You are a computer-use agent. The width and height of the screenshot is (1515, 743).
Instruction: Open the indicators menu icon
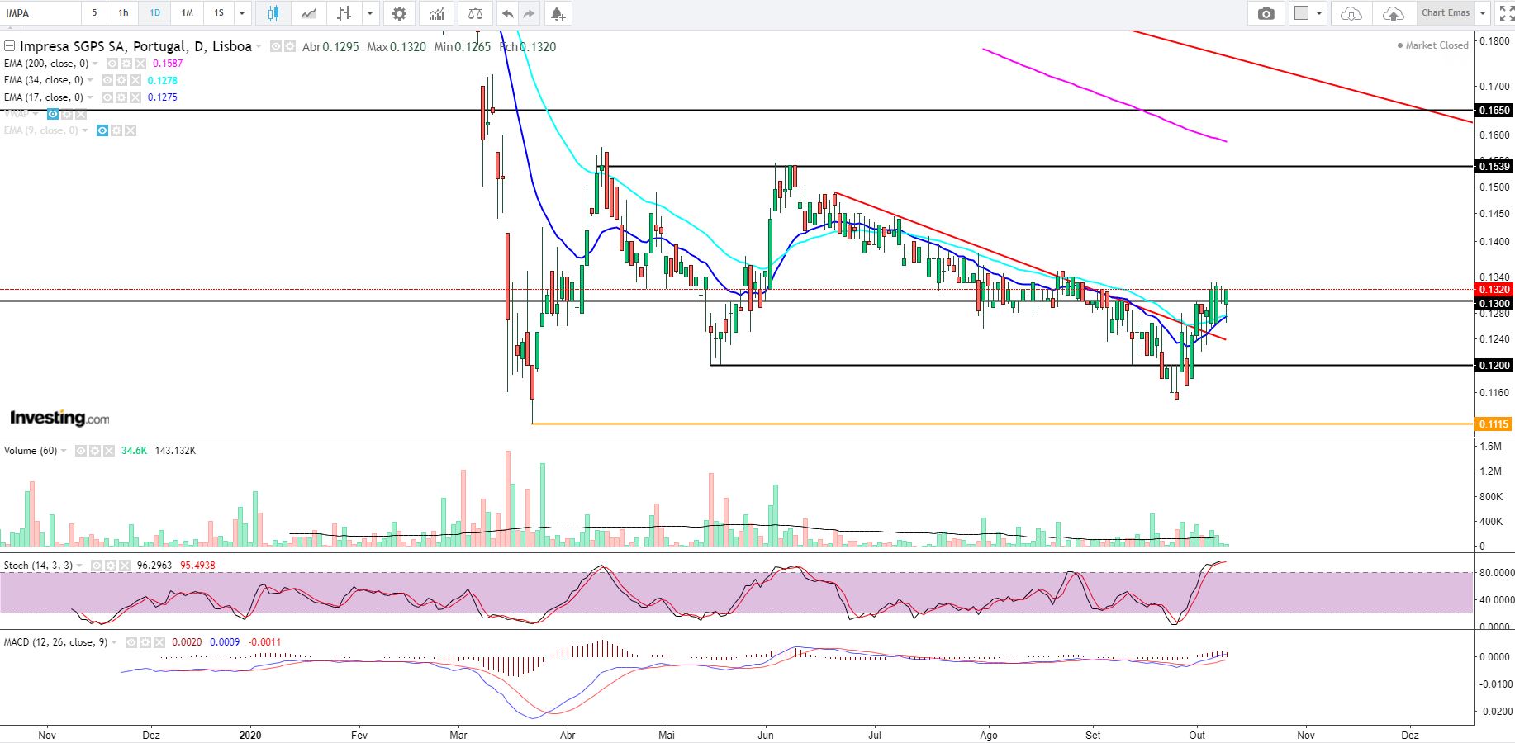tap(437, 13)
